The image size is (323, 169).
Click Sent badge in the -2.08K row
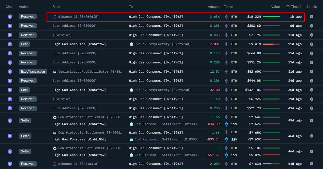coord(24,44)
